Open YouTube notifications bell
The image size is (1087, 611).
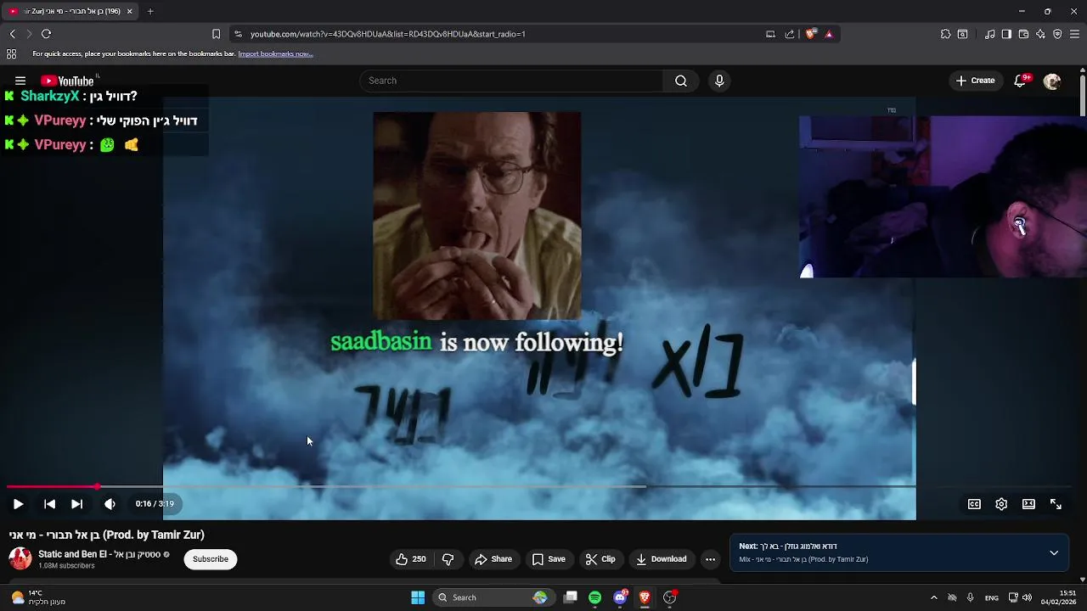1021,81
